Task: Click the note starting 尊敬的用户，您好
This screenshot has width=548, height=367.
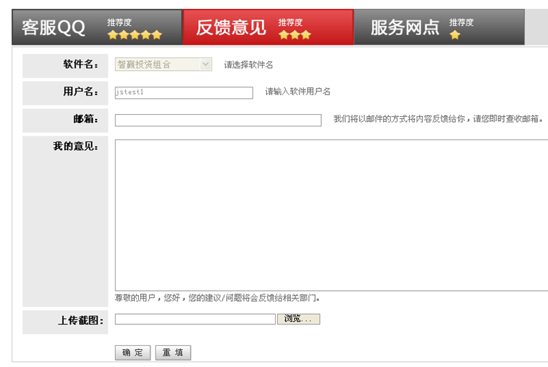Action: tap(217, 298)
